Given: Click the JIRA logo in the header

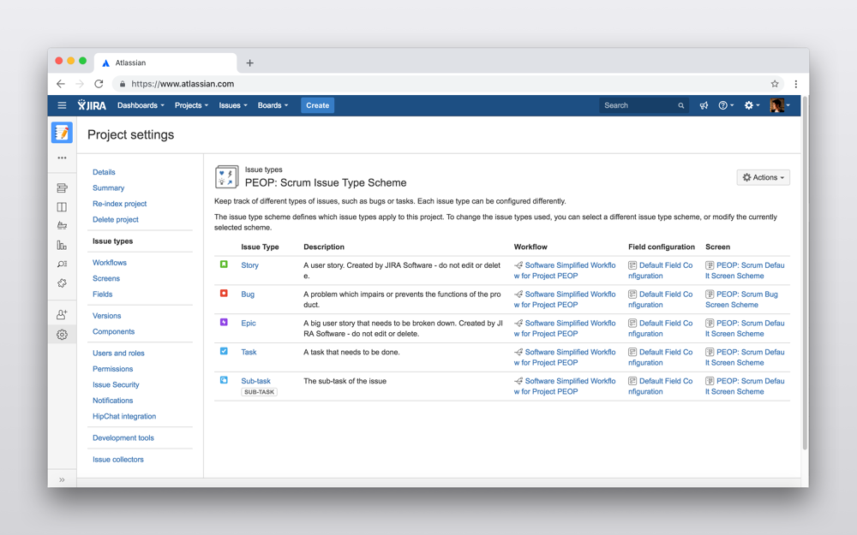Looking at the screenshot, I should (x=91, y=105).
